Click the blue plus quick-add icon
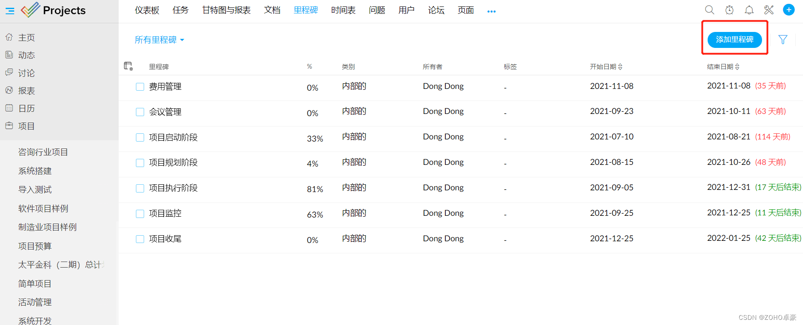 click(x=789, y=10)
